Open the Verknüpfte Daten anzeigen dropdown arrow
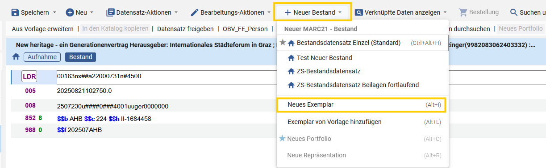The image size is (546, 168). [446, 12]
